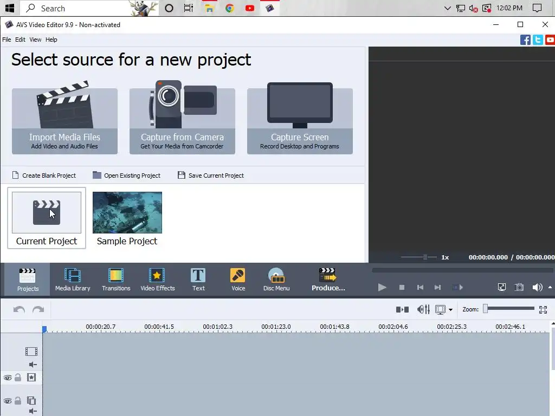This screenshot has width=555, height=416.
Task: Mute preview volume speaker icon
Action: coord(537,287)
